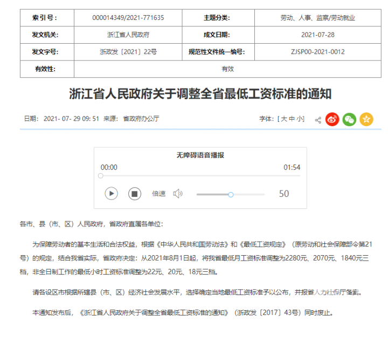Image resolution: width=388 pixels, height=342 pixels.
Task: Click the paragraph mentioning 浙政发〔2017〕43号
Action: (x=183, y=313)
